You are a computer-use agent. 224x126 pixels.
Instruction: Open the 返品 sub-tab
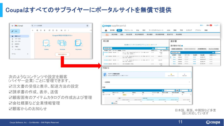click(x=122, y=34)
